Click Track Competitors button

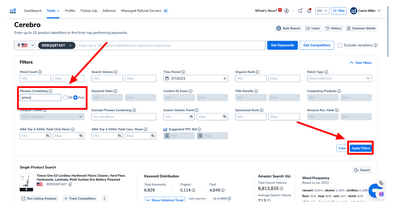(80, 199)
